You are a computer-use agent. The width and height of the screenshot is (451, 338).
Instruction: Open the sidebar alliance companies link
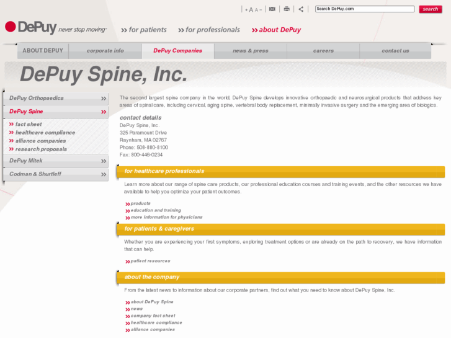point(40,141)
